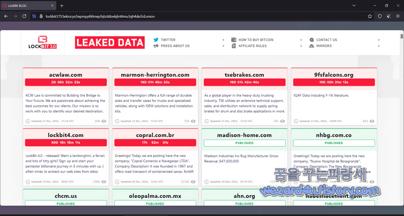Click the onion site icon before the URL
This screenshot has width=404, height=216.
(41, 16)
